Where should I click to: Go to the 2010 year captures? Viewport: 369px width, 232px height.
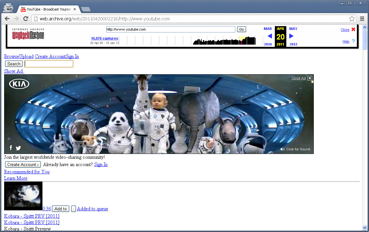268,44
